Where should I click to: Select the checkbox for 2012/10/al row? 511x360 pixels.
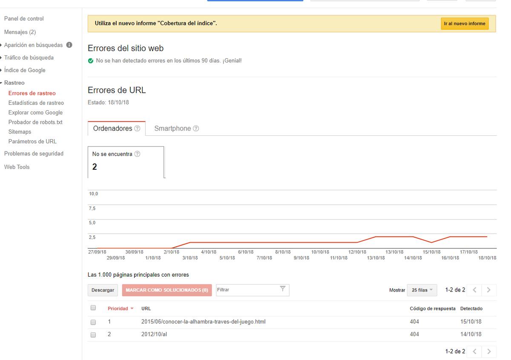tap(93, 335)
